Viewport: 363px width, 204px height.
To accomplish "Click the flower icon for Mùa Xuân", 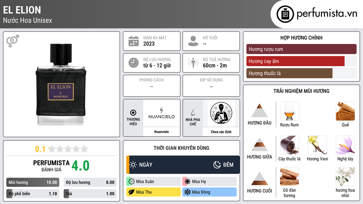I will (132, 182).
